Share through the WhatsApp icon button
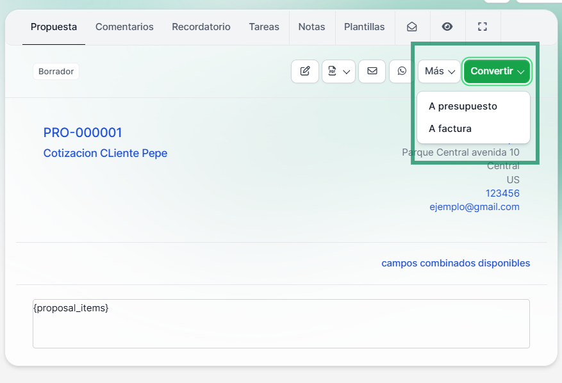 click(x=402, y=71)
